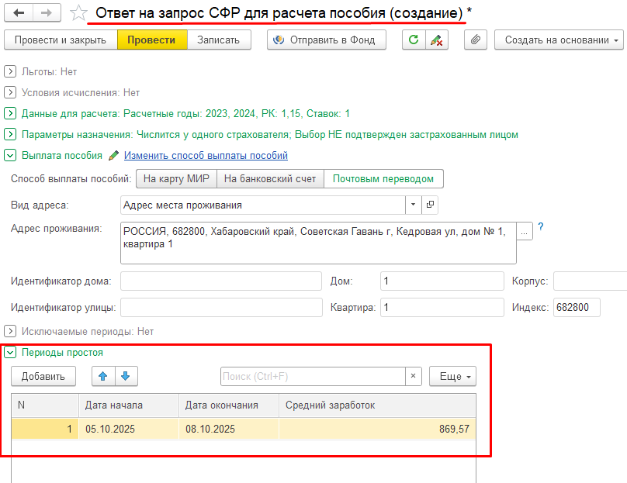The image size is (627, 483).
Task: Click the 'Провести и закрыть' button
Action: point(61,40)
